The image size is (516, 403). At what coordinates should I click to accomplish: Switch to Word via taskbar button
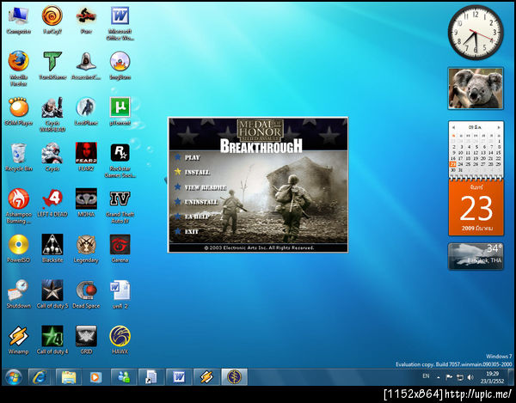(x=179, y=377)
